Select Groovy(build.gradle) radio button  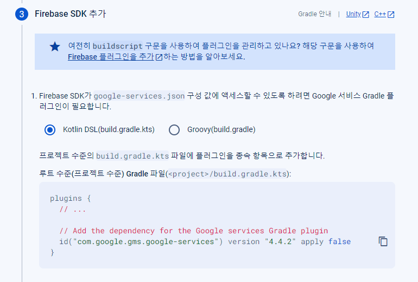point(174,130)
